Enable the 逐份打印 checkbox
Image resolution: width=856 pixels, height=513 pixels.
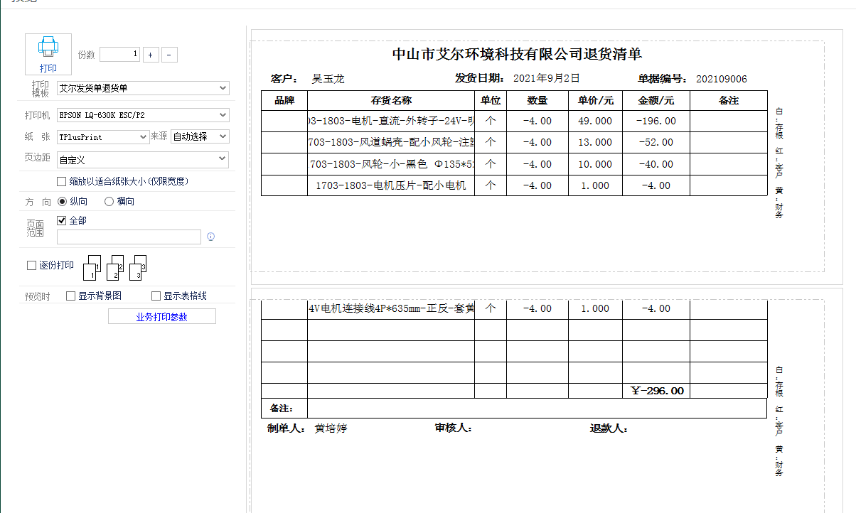point(31,265)
